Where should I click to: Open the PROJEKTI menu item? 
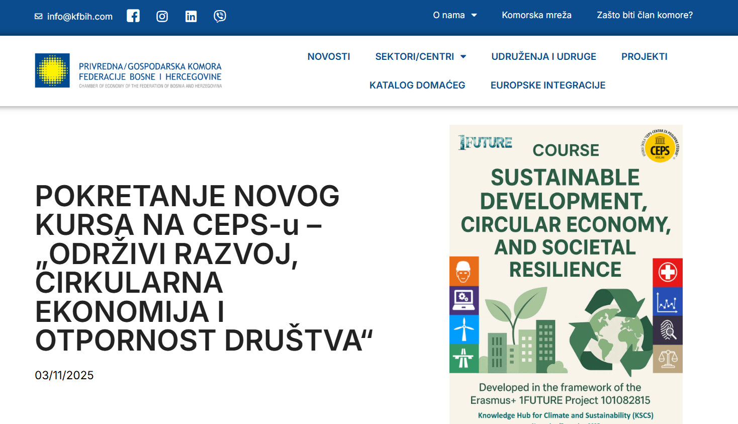[644, 57]
